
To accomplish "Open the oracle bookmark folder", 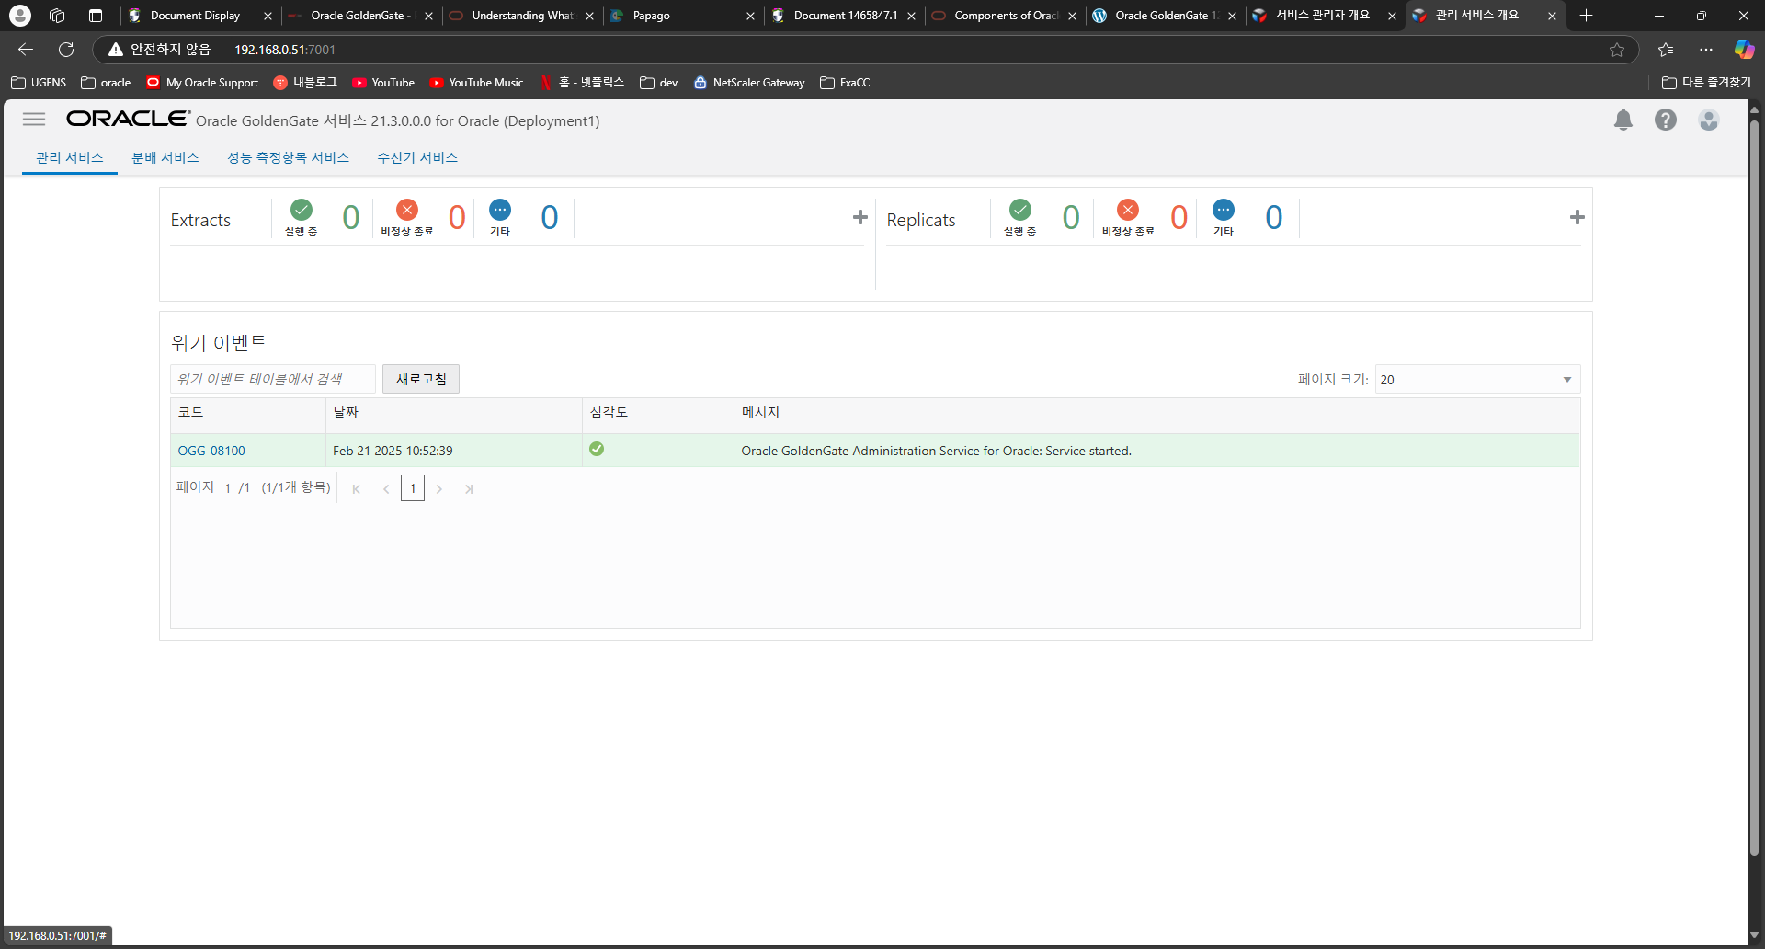I will (106, 83).
